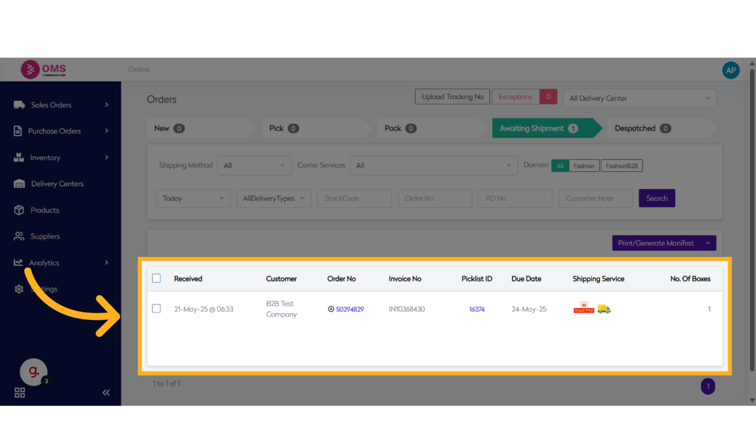The height and width of the screenshot is (425, 756).
Task: Tick the select-all header checkbox
Action: [x=156, y=278]
